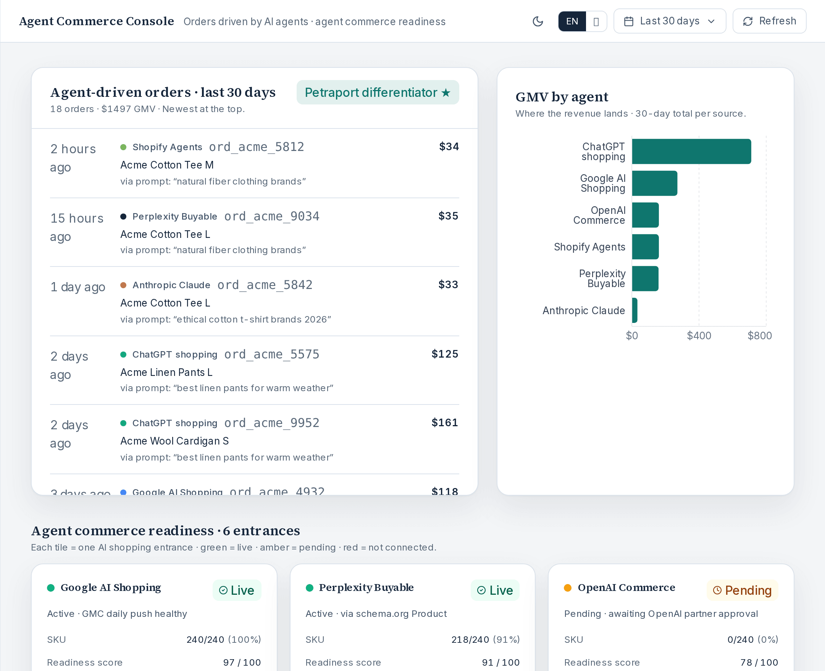Click the star in Petraport differentiator badge

pyautogui.click(x=446, y=92)
